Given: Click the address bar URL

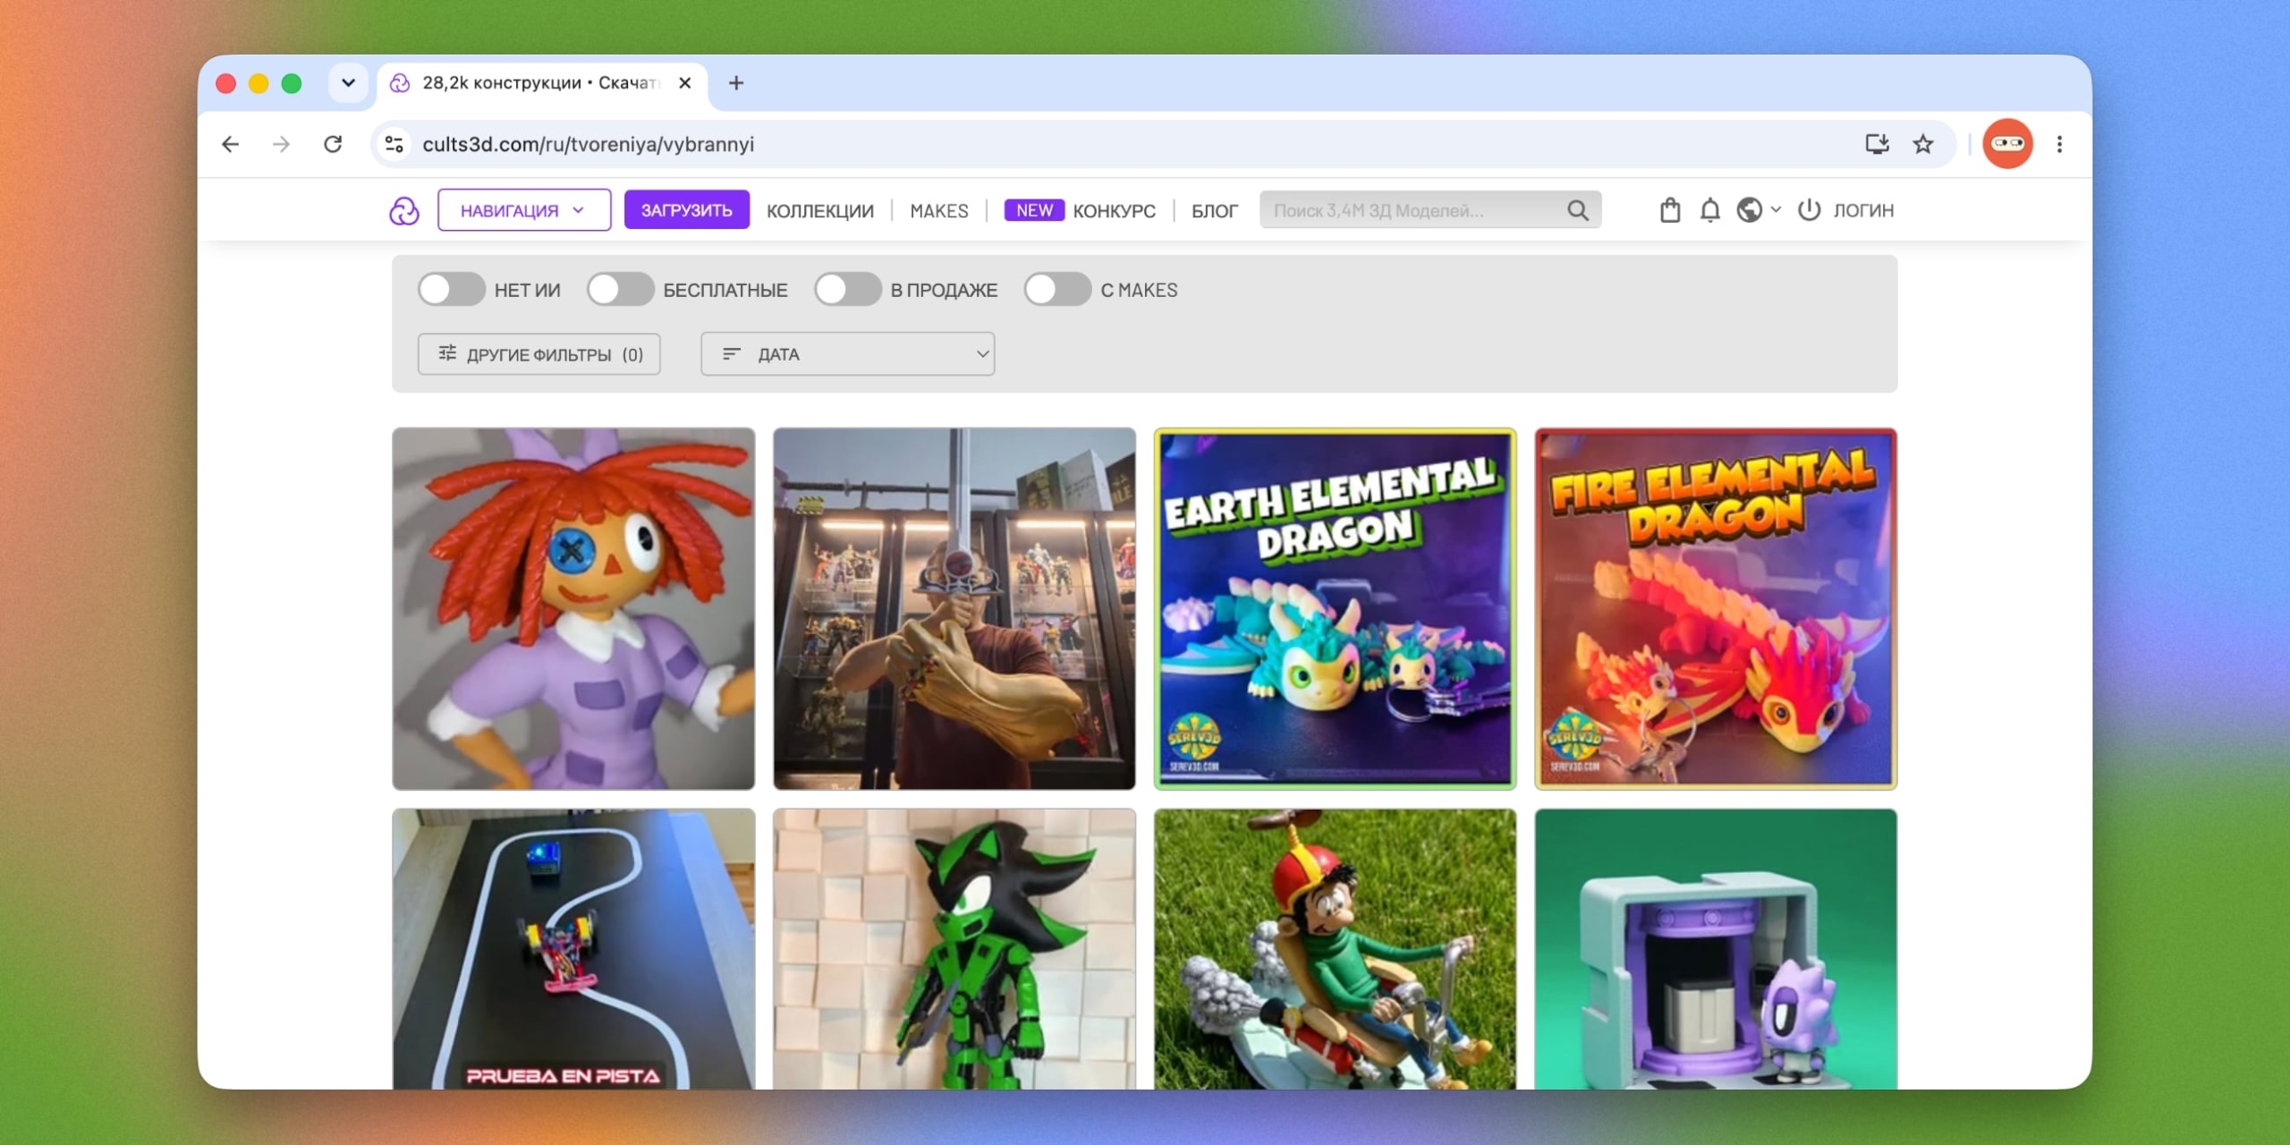Looking at the screenshot, I should click(x=589, y=144).
